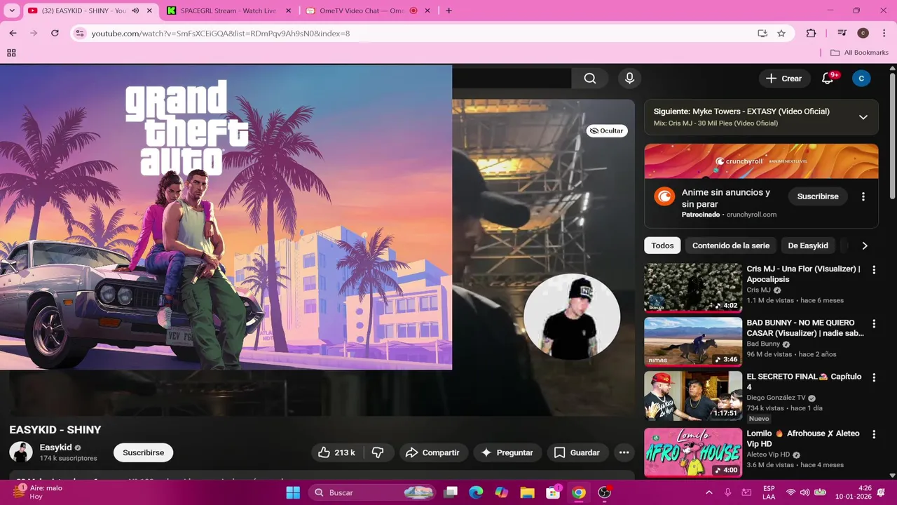Open File Explorer from taskbar
Screen dimensions: 897x505
click(528, 492)
